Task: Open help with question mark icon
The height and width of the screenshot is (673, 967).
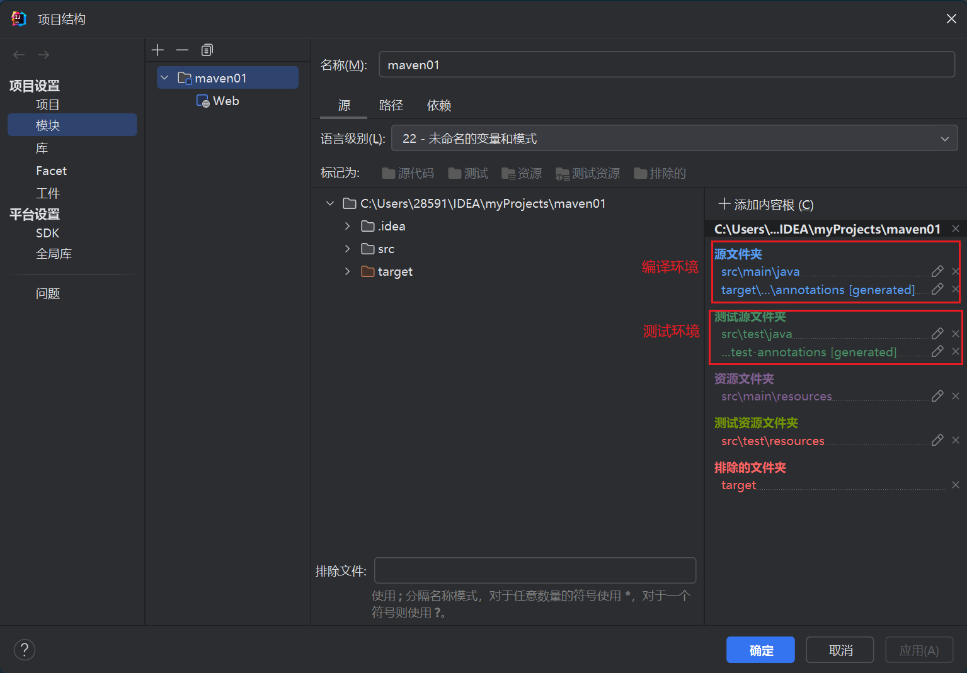Action: click(25, 650)
